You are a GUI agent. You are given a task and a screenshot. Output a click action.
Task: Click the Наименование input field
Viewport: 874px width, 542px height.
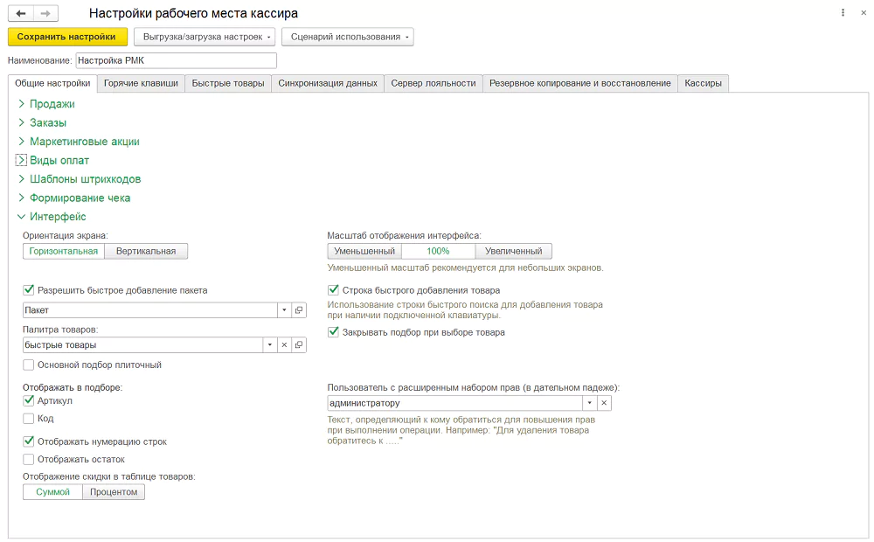pos(177,60)
